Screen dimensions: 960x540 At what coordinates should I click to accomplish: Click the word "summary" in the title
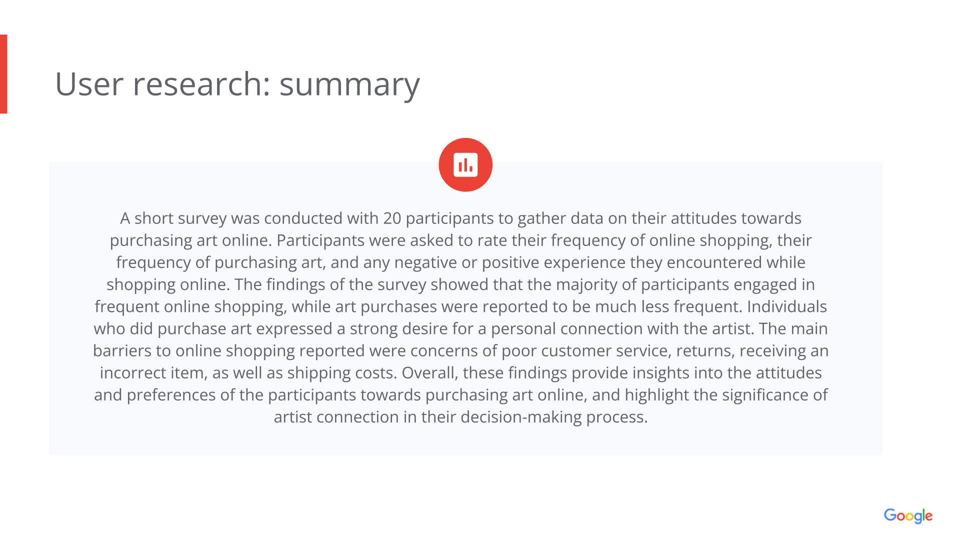349,84
